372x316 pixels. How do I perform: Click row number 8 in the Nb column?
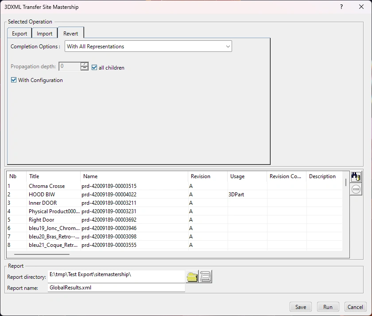[x=9, y=245]
